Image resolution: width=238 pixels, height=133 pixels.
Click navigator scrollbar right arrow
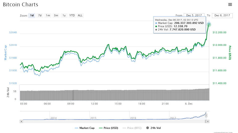coord(208,121)
